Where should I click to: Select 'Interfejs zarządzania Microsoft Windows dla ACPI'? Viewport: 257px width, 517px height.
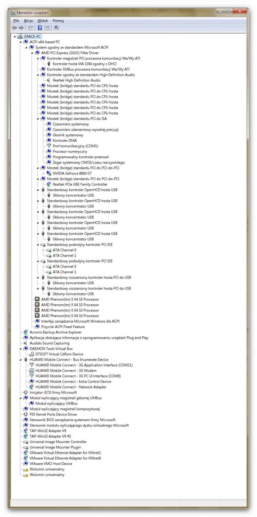click(x=80, y=321)
